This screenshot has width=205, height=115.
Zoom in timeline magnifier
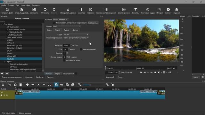pos(107,85)
